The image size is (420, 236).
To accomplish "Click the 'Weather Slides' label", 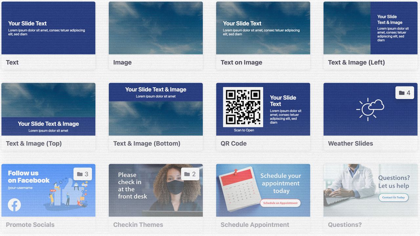I will (x=350, y=143).
